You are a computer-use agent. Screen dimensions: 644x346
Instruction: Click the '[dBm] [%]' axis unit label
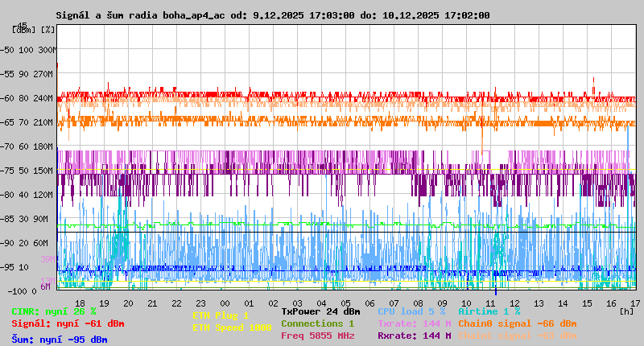[x=34, y=30]
